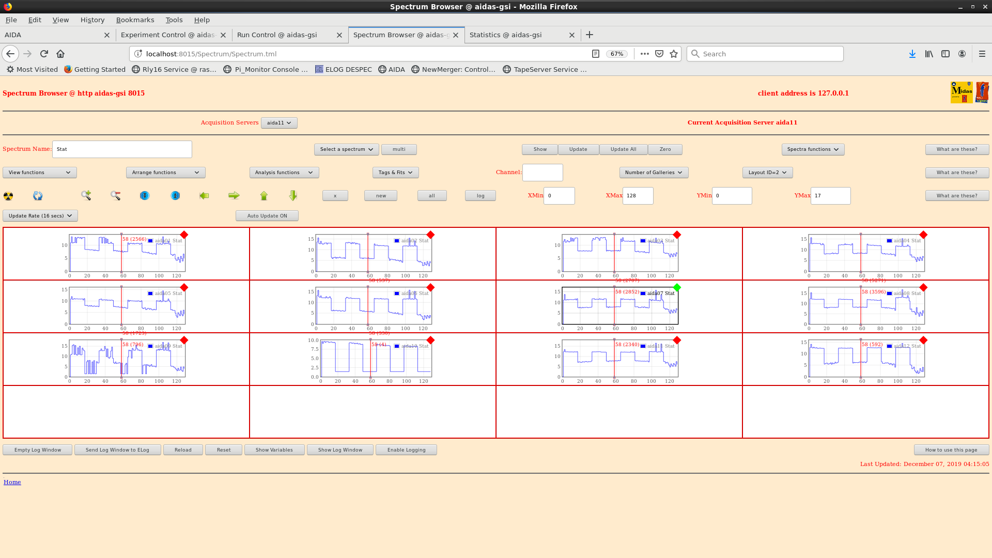Open the Number of Galleries dropdown

(x=653, y=173)
